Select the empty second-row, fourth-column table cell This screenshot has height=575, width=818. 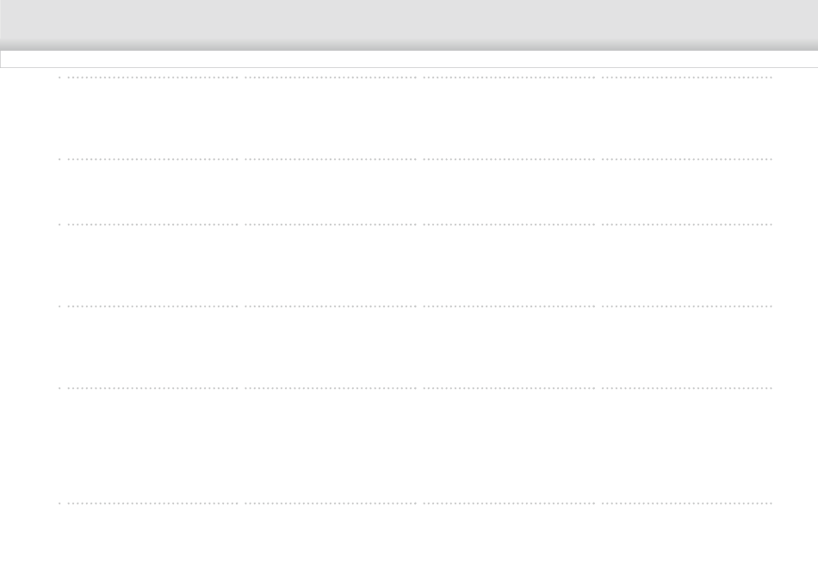point(687,192)
